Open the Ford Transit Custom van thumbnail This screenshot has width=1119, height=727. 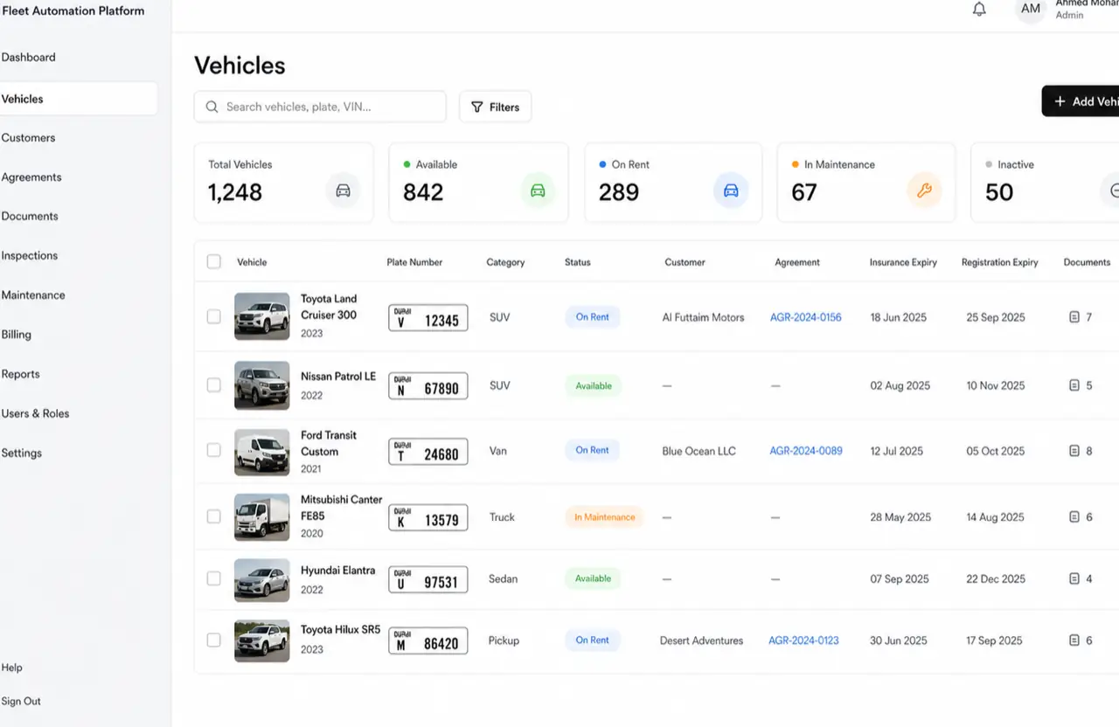(x=261, y=452)
